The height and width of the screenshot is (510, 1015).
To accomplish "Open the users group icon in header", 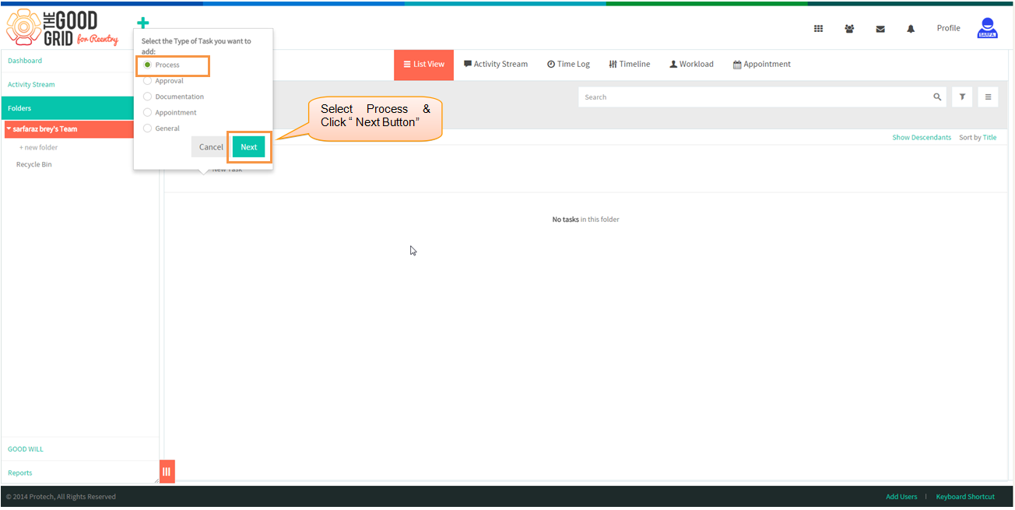I will pyautogui.click(x=849, y=29).
